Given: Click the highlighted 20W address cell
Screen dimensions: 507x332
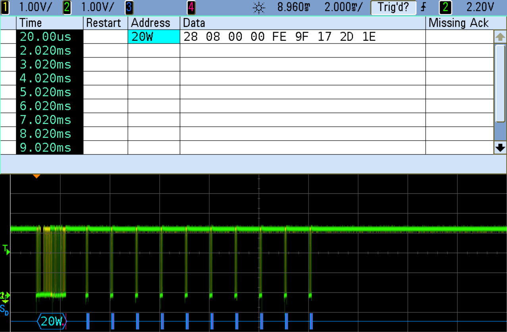Looking at the screenshot, I should (x=154, y=37).
